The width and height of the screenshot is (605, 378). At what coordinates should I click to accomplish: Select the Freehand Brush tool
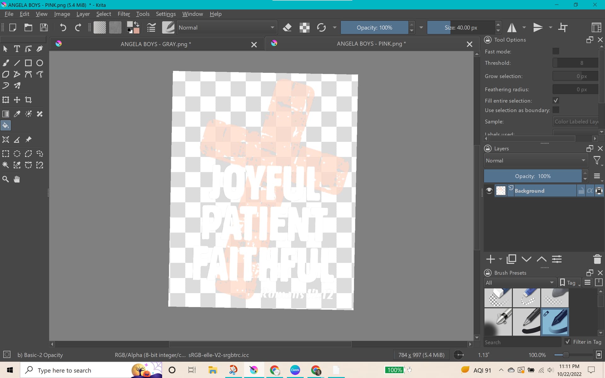click(6, 63)
